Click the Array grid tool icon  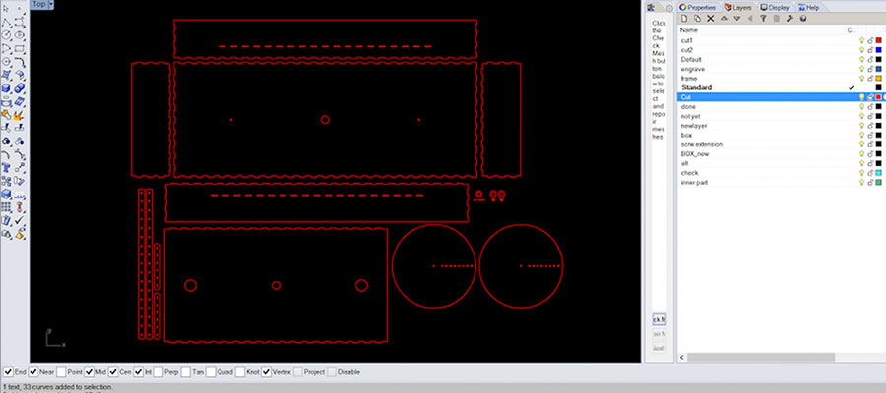tap(6, 207)
